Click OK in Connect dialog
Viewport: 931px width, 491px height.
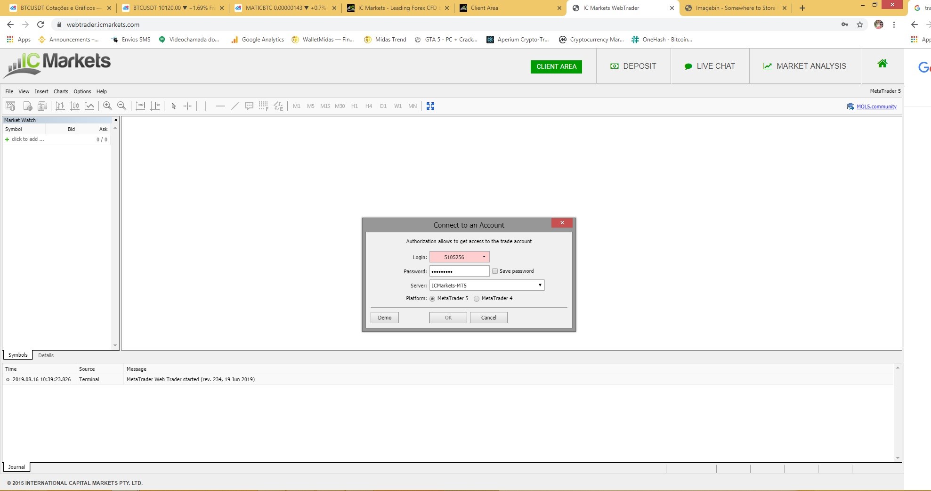coord(448,318)
